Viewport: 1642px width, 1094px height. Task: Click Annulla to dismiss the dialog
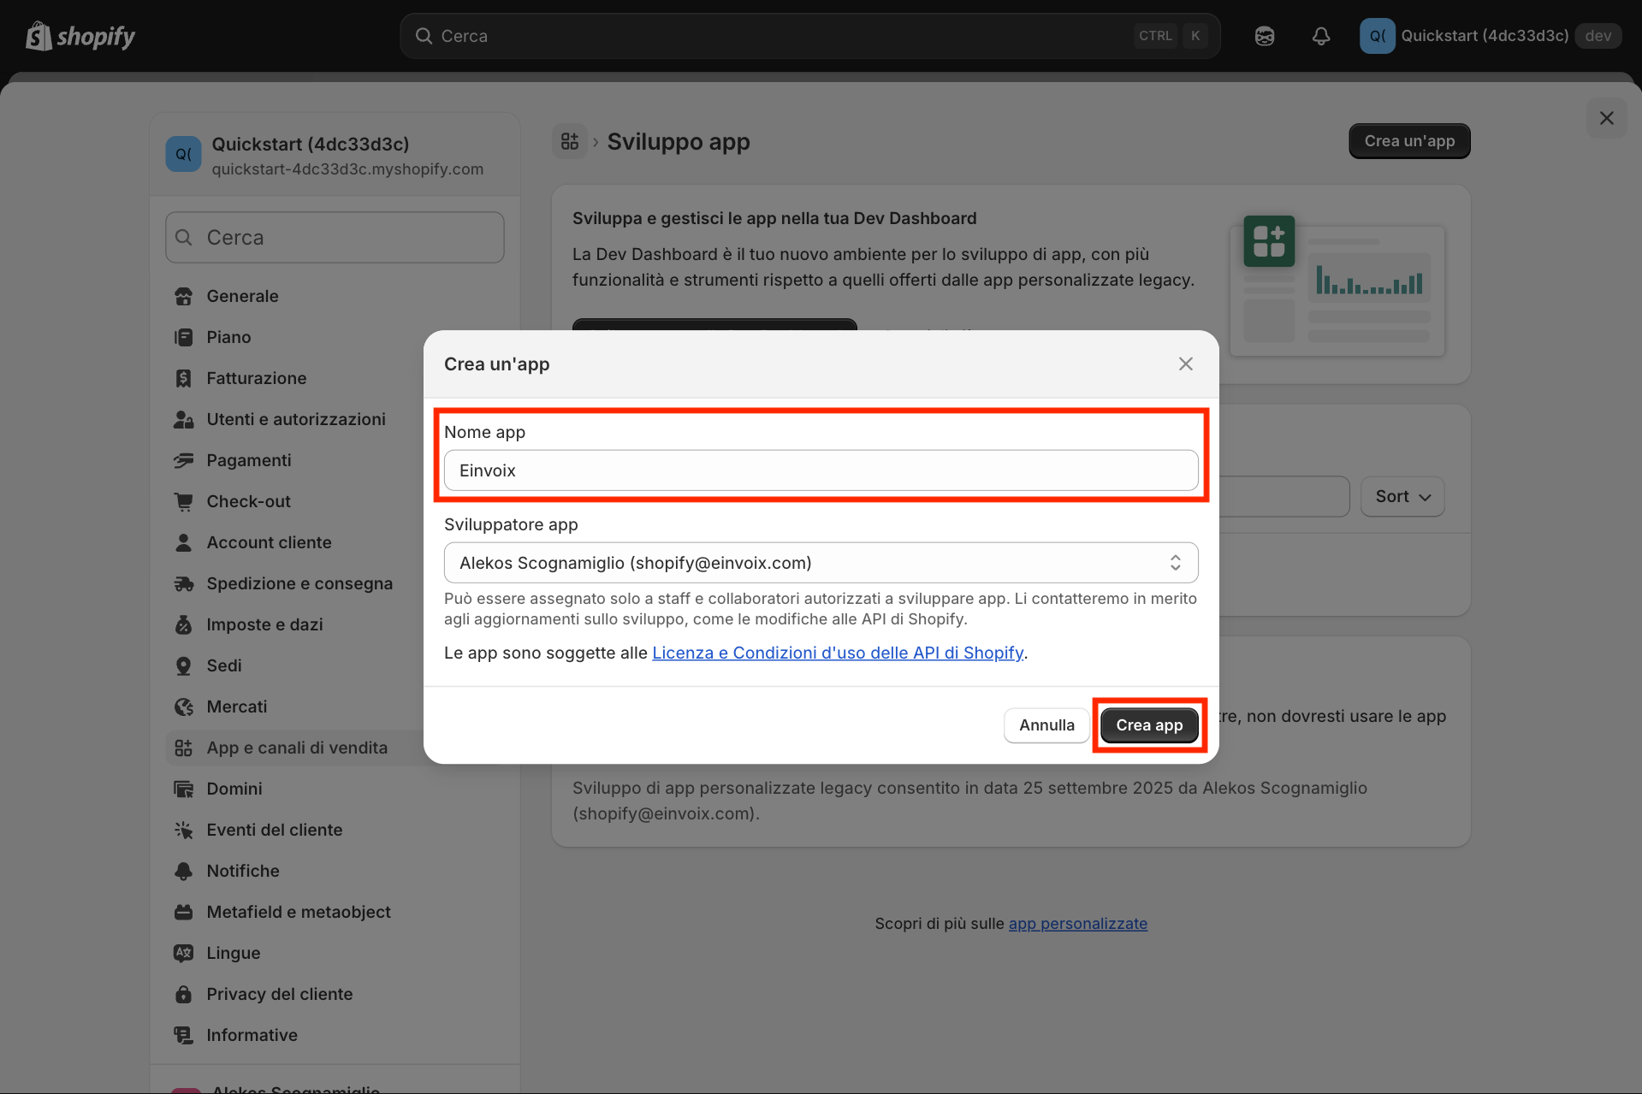click(x=1046, y=724)
